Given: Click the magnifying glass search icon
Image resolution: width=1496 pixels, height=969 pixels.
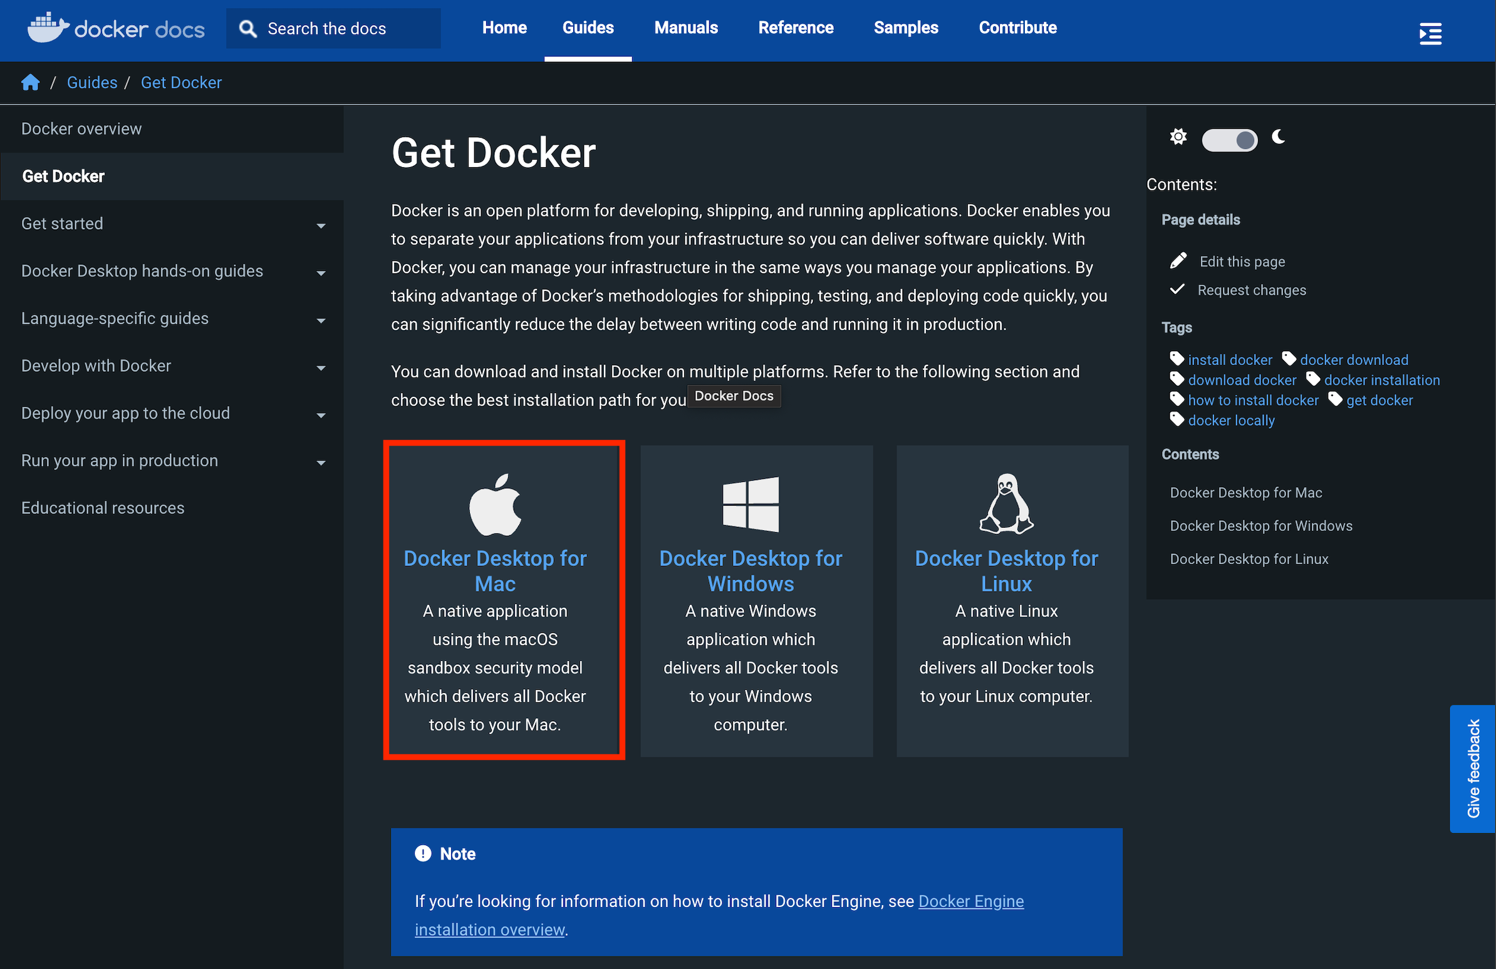Looking at the screenshot, I should coord(247,28).
